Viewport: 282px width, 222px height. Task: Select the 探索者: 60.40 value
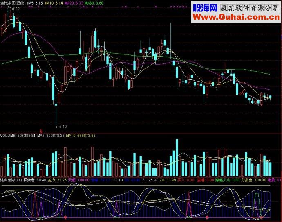35,180
